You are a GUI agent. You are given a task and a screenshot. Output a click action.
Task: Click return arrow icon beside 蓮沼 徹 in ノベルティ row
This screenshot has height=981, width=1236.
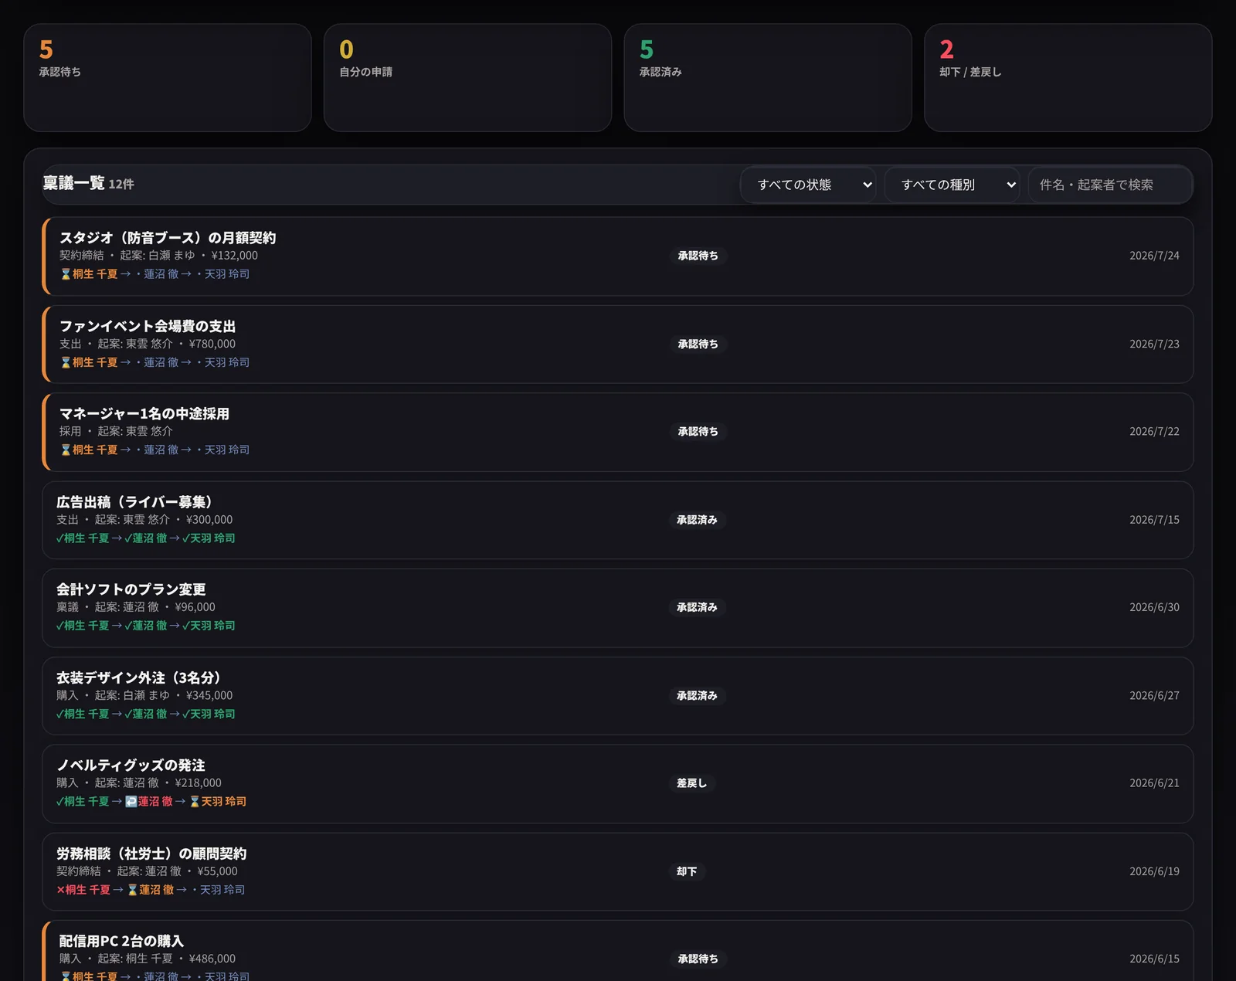tap(131, 802)
